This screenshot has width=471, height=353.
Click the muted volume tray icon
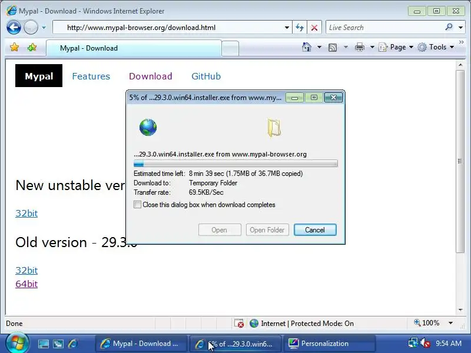pos(425,344)
